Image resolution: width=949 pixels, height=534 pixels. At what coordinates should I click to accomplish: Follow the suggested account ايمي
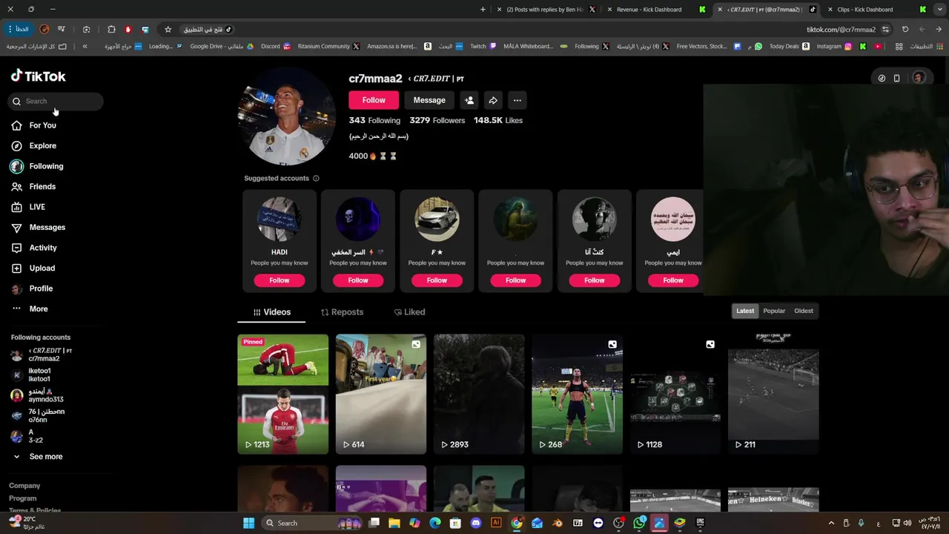(x=673, y=280)
